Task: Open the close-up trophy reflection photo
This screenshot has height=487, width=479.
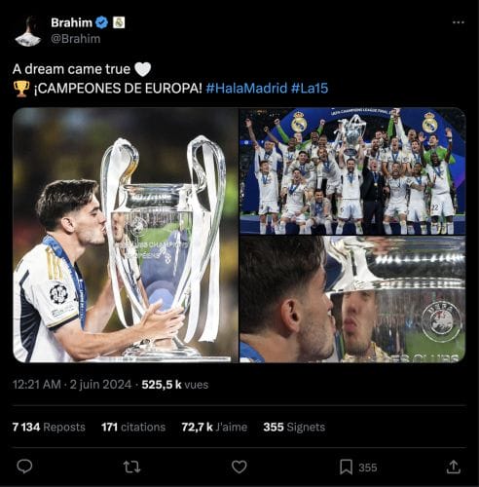Action: click(x=352, y=299)
